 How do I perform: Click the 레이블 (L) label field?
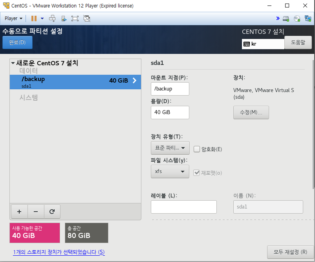pos(183,207)
